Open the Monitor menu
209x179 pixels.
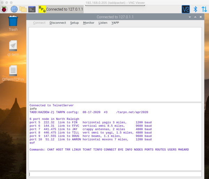tap(88, 23)
